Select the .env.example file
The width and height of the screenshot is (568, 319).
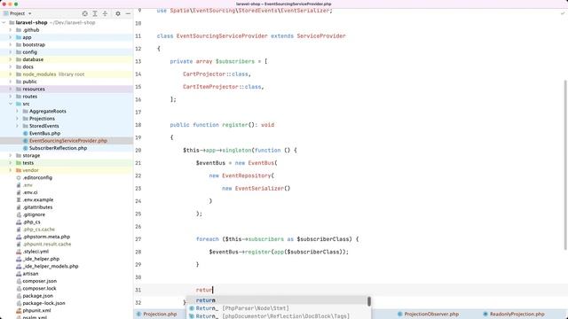pyautogui.click(x=38, y=199)
